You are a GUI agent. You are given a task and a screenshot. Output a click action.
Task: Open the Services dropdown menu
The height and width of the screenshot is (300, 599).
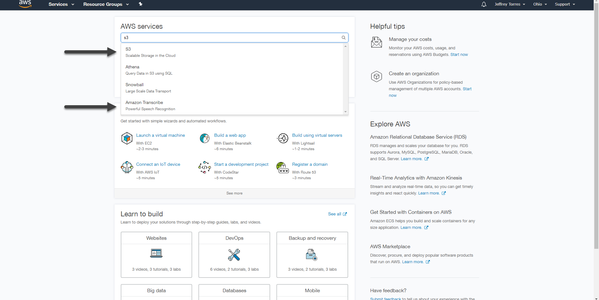click(x=61, y=4)
